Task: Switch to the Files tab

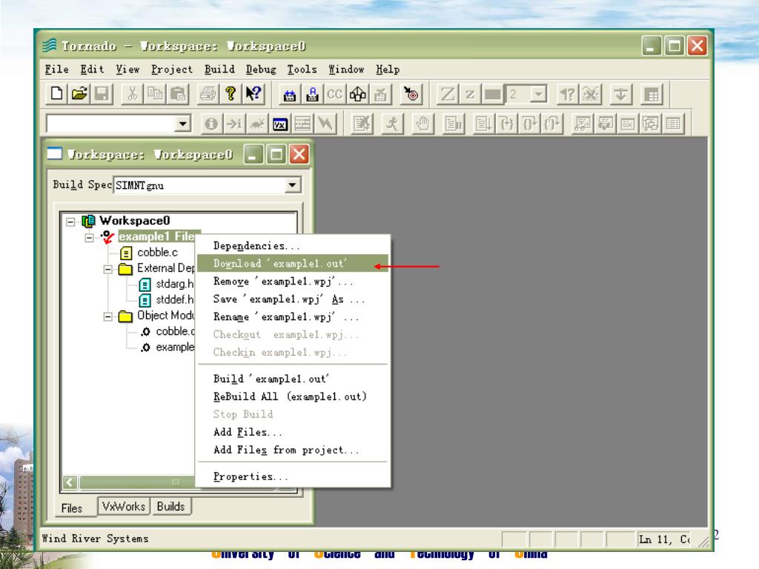Action: (x=72, y=508)
